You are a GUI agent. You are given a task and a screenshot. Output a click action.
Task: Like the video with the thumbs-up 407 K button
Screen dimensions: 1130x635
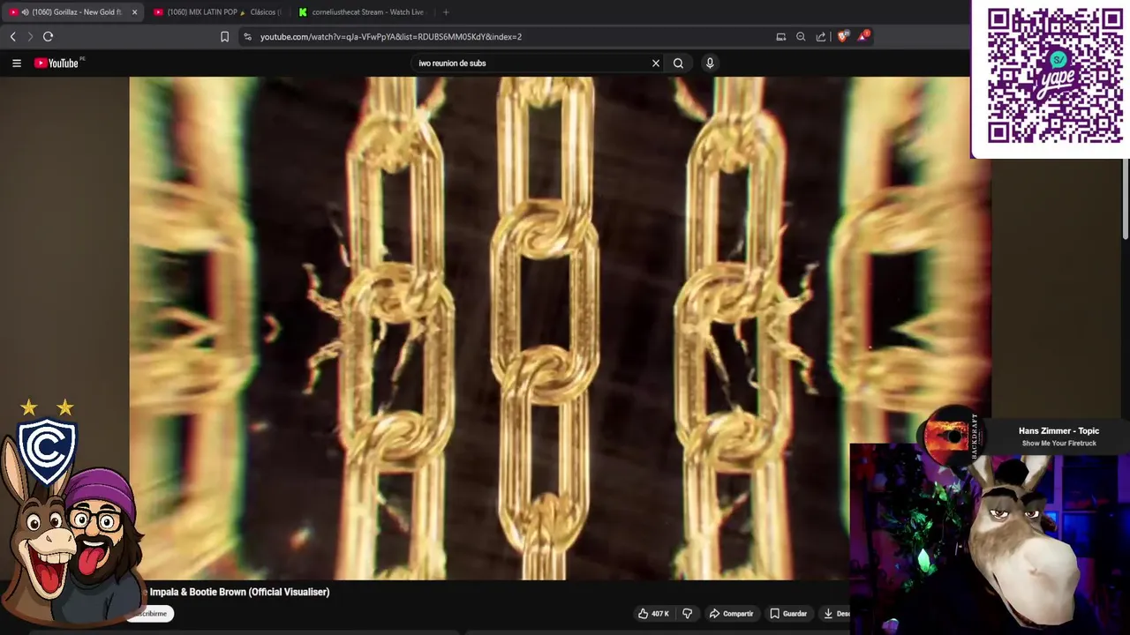[x=653, y=613]
